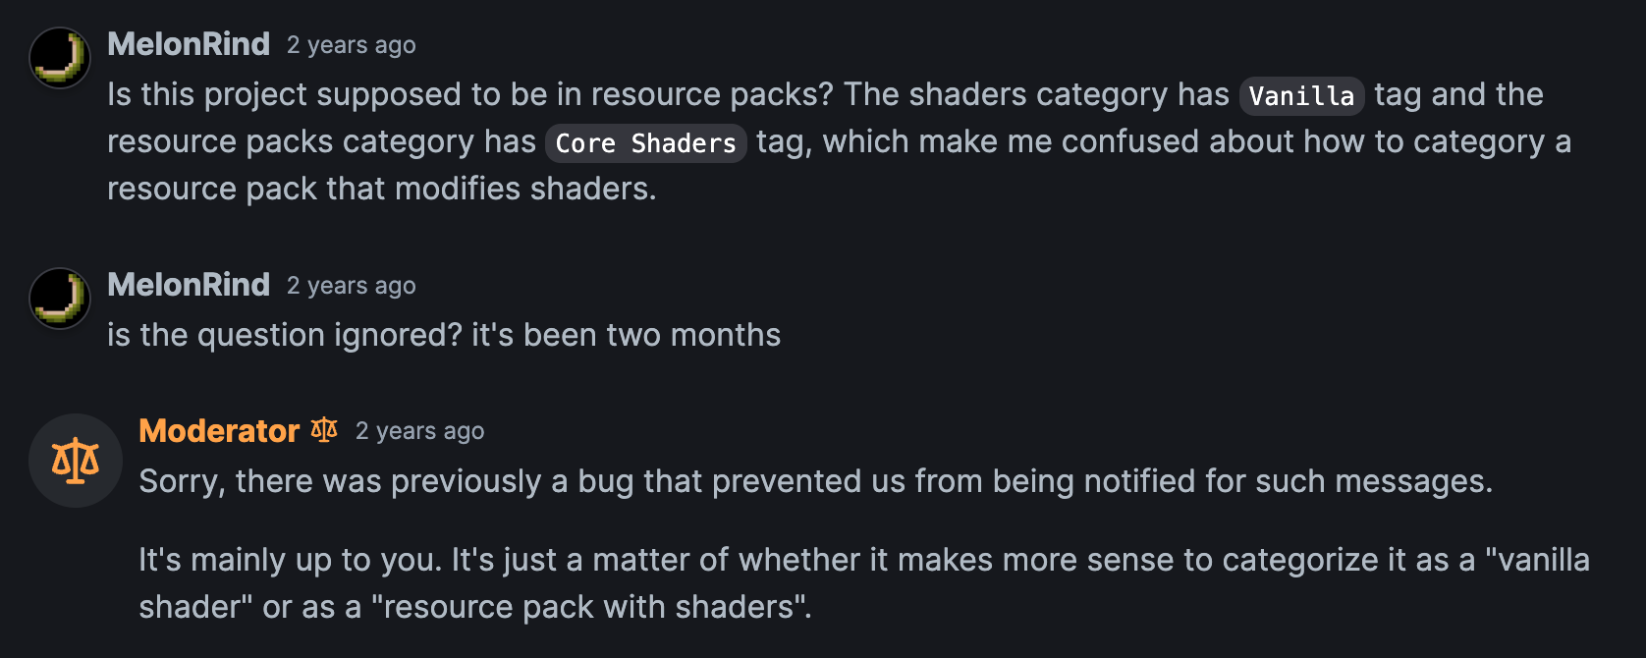Click the quoted phrase "resource pack with shaders"
The width and height of the screenshot is (1646, 658).
click(x=590, y=607)
